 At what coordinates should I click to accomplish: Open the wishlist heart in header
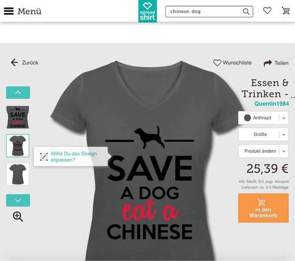tap(267, 10)
